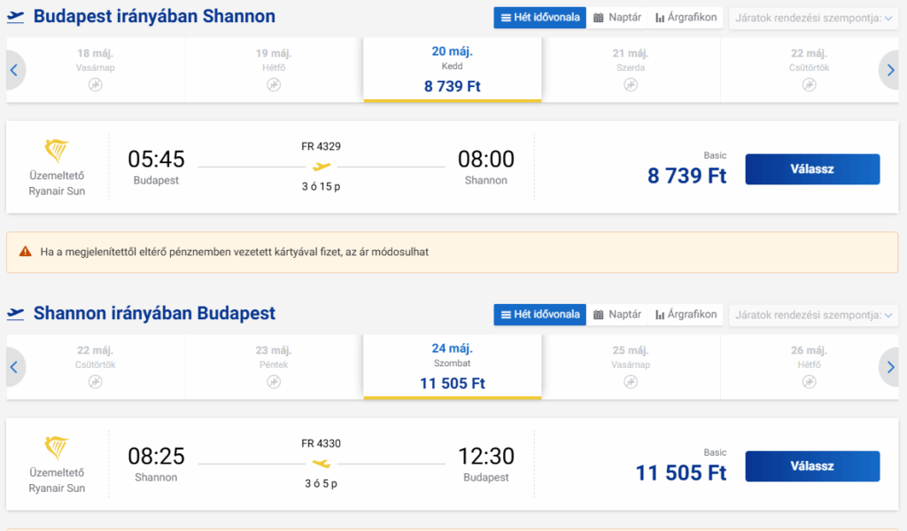Click previous-week arrow in Budapest–Shannon date strip

(14, 71)
